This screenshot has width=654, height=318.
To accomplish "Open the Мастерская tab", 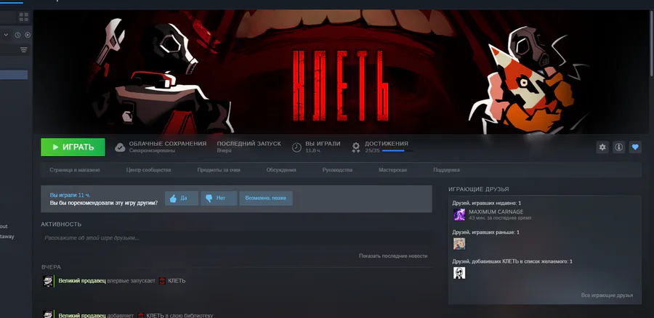I will (392, 170).
